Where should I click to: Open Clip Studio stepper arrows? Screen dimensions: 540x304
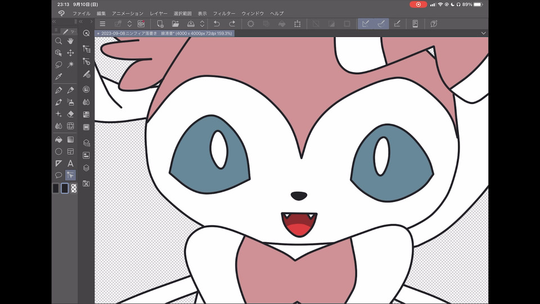[129, 24]
